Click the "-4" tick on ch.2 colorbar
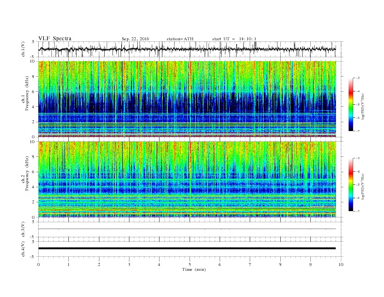 point(358,171)
